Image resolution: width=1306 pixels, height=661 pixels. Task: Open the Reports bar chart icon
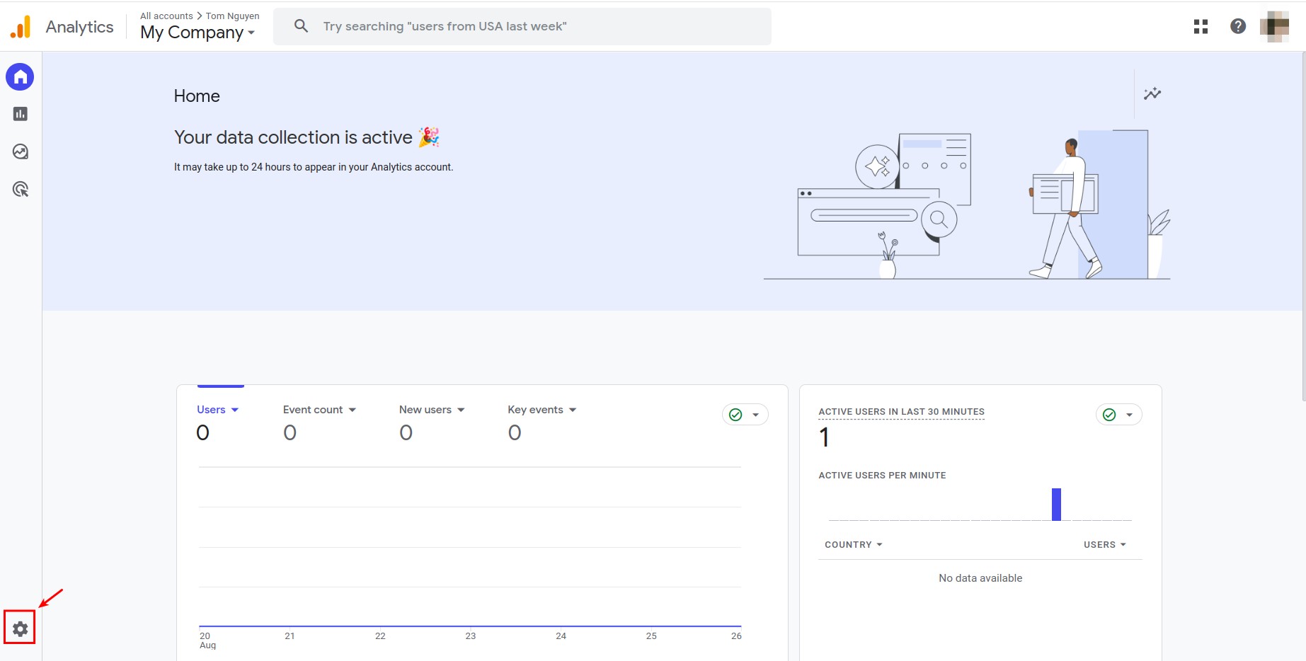click(20, 114)
